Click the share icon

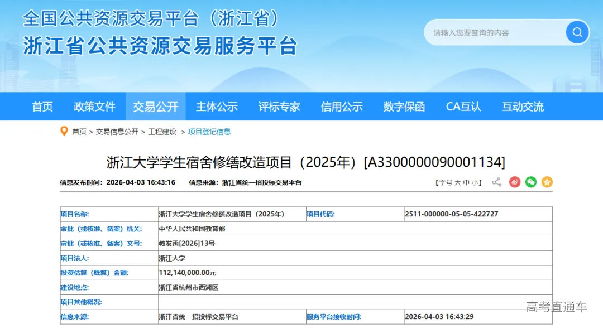pyautogui.click(x=496, y=182)
